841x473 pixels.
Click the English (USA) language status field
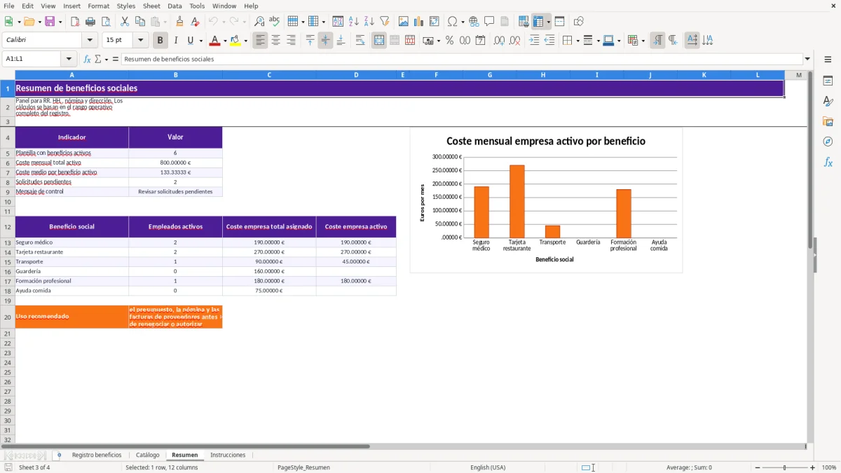click(x=488, y=467)
